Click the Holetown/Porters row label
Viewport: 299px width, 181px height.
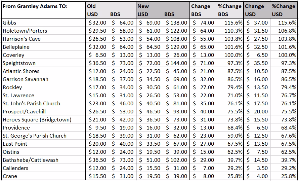tap(25, 31)
